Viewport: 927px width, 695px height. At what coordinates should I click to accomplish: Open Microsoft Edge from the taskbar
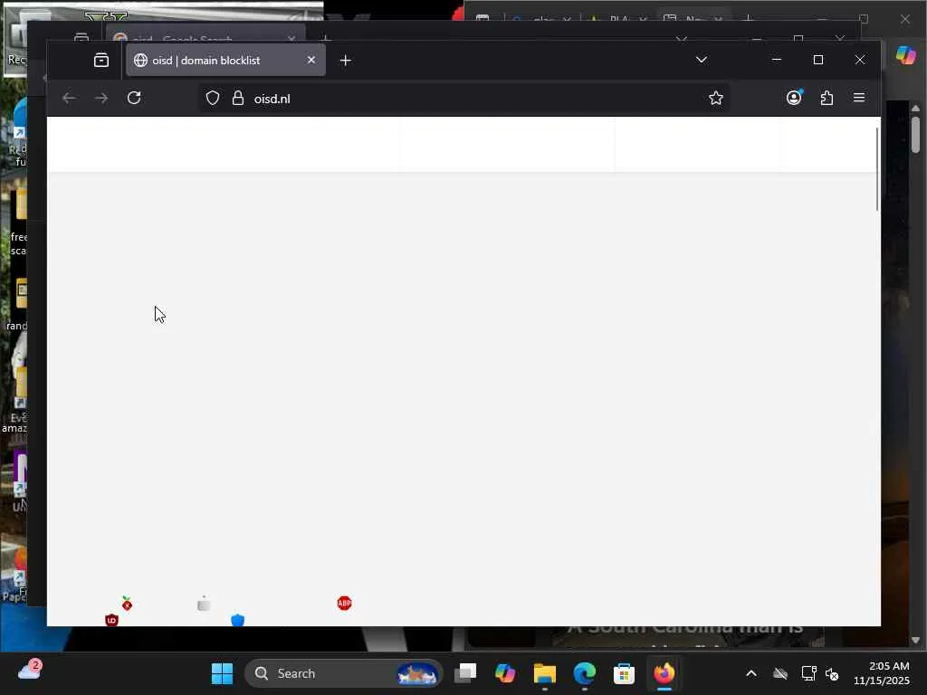tap(584, 673)
